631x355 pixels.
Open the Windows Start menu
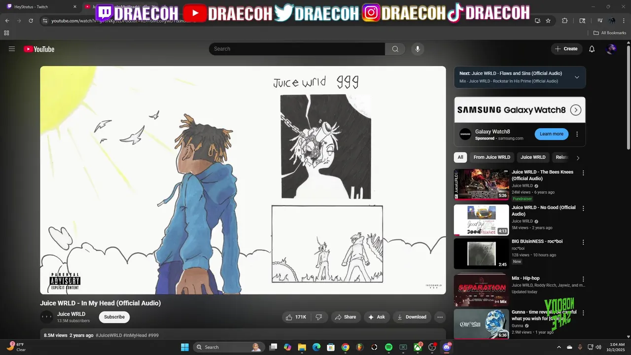(x=185, y=347)
